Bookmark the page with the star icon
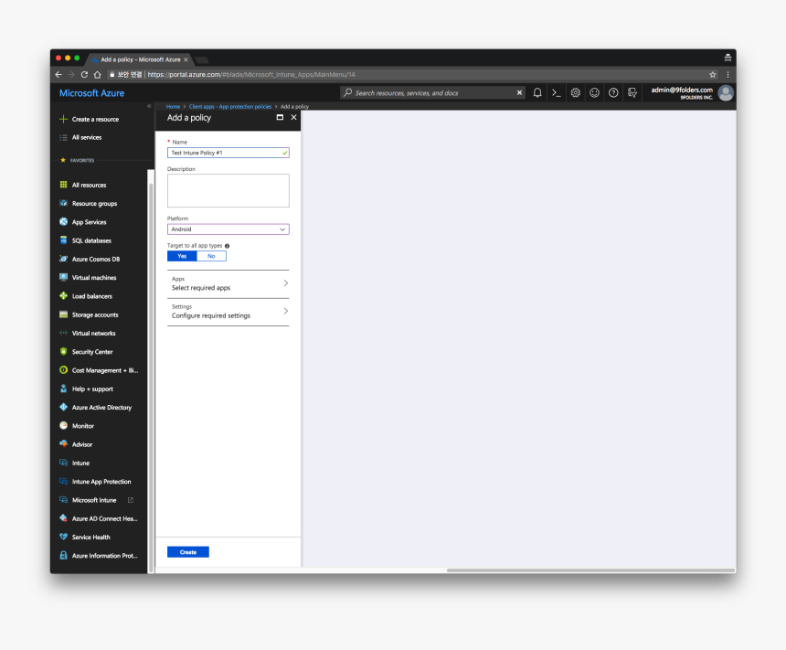The width and height of the screenshot is (786, 650). coord(712,74)
